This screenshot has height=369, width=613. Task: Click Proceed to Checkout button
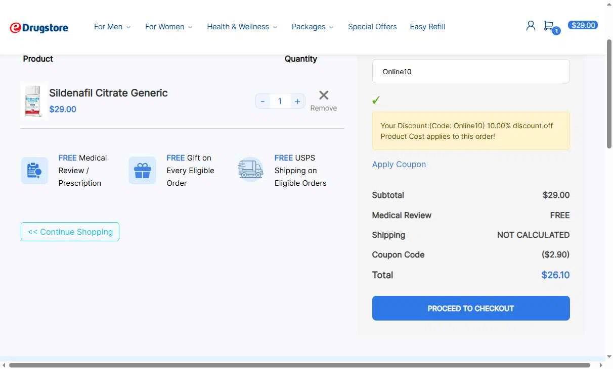coord(471,308)
